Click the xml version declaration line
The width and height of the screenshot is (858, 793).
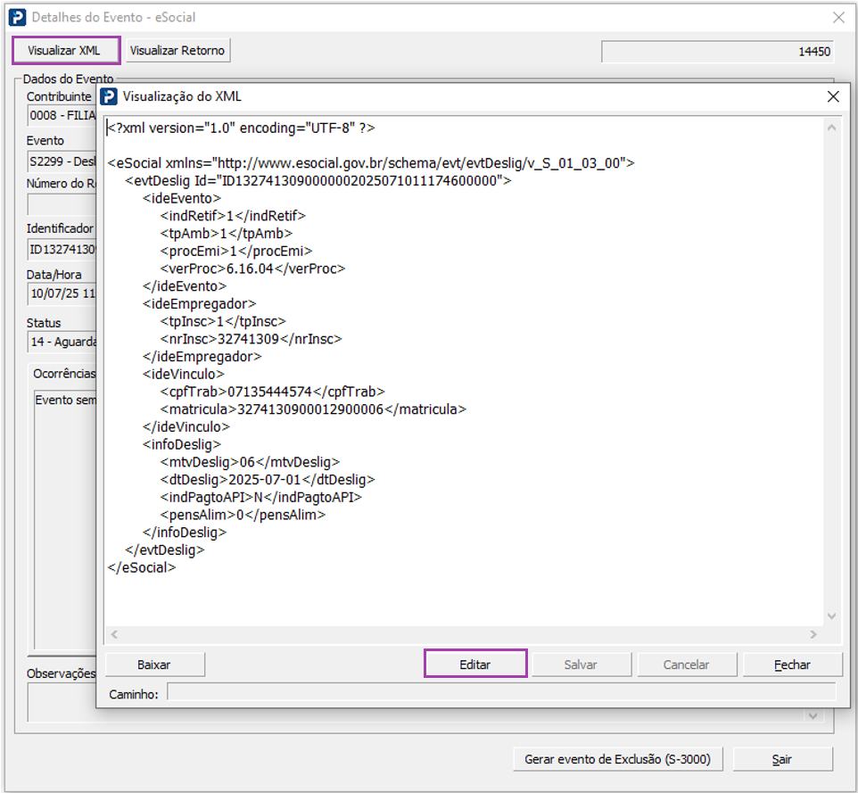[242, 128]
